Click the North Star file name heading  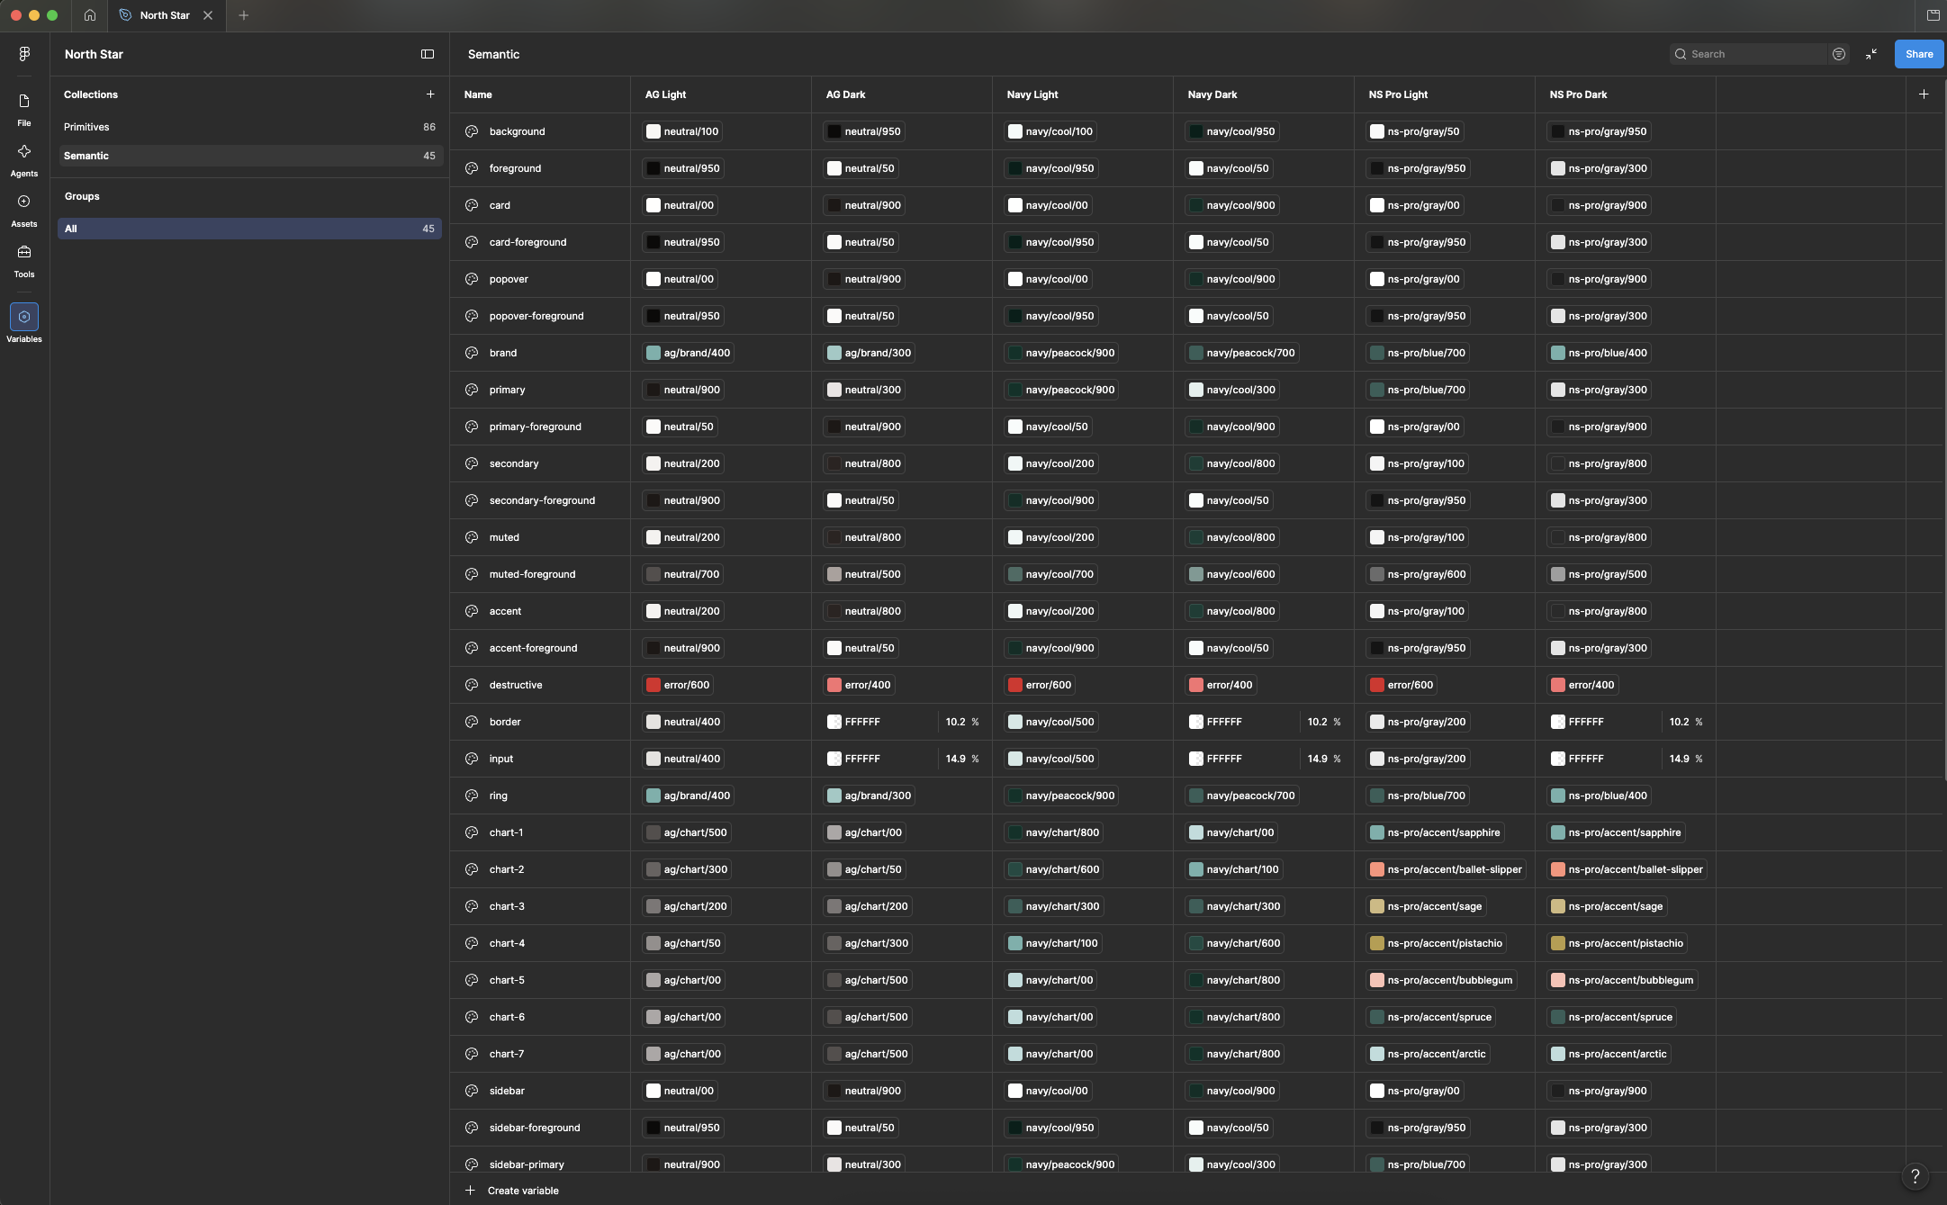click(94, 54)
